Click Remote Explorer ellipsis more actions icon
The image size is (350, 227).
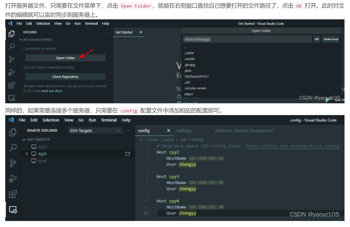point(127,130)
